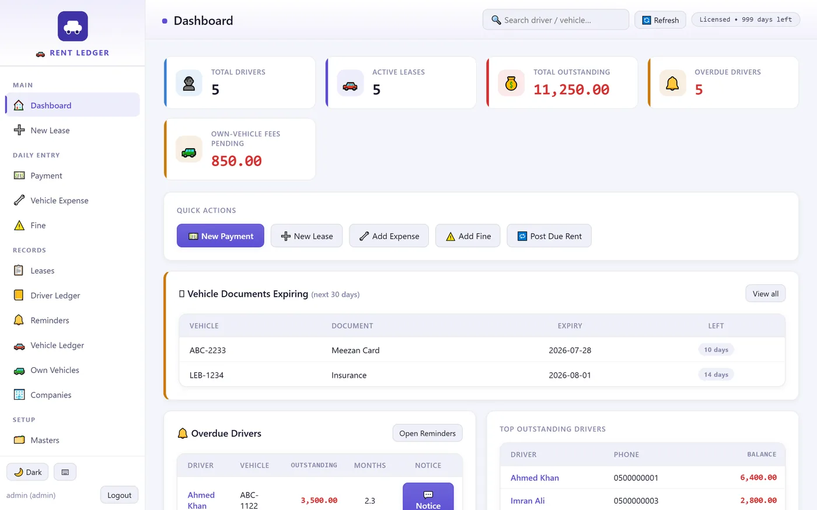Click the Total Outstanding 11,250.00 value

click(x=571, y=89)
